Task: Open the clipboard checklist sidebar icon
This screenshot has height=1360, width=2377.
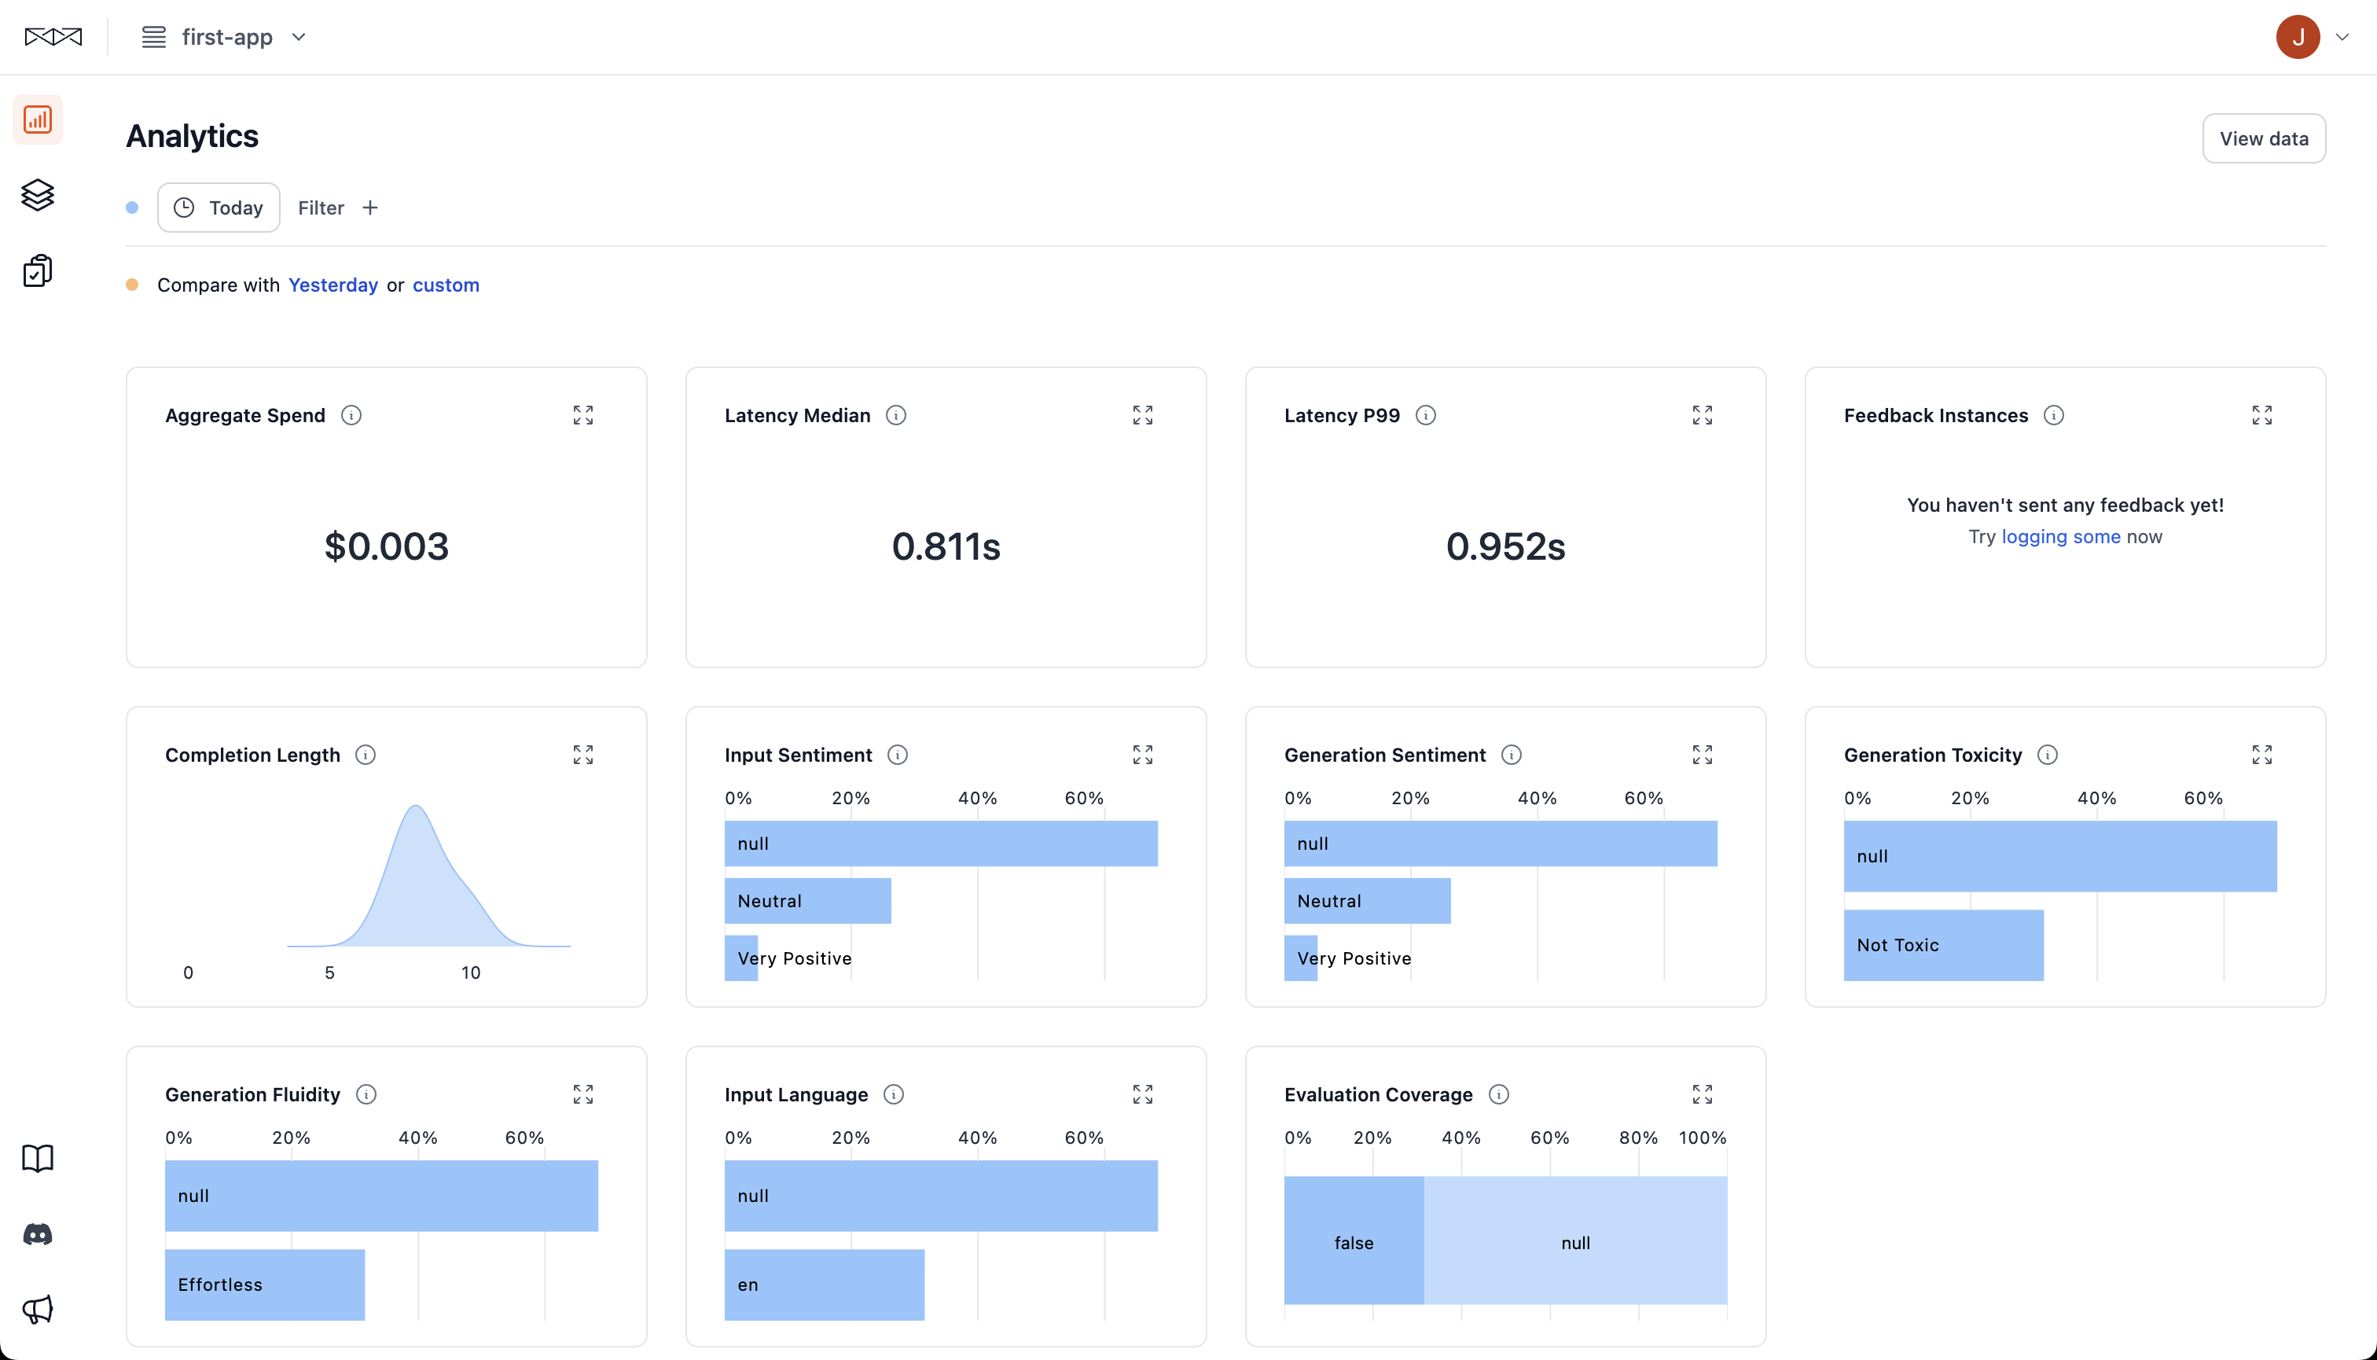Action: click(38, 271)
